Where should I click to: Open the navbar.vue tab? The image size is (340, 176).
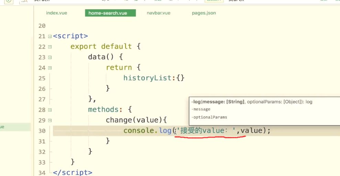click(x=158, y=13)
